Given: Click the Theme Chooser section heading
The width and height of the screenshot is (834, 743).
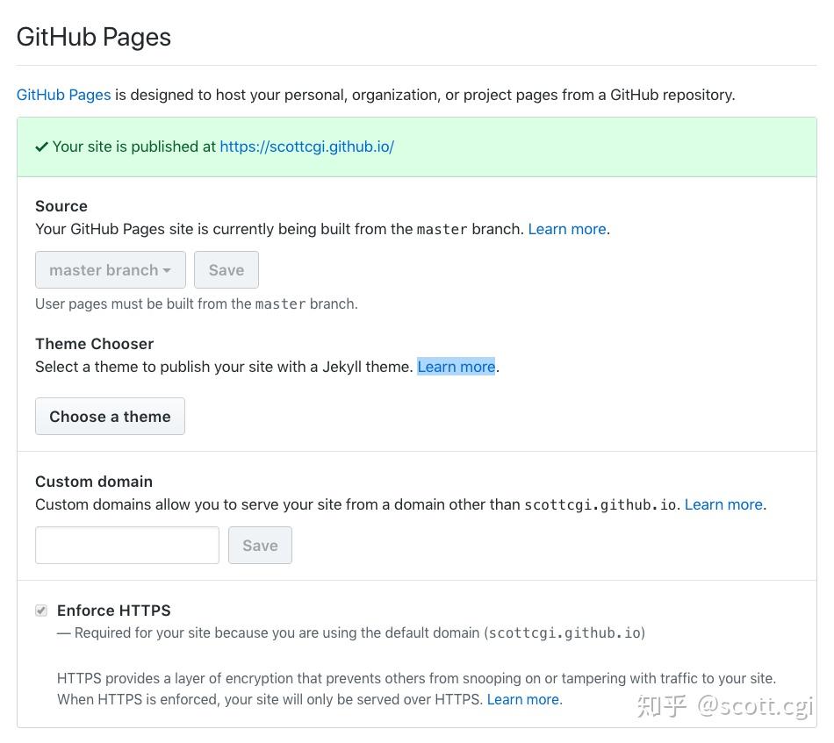Looking at the screenshot, I should [94, 343].
